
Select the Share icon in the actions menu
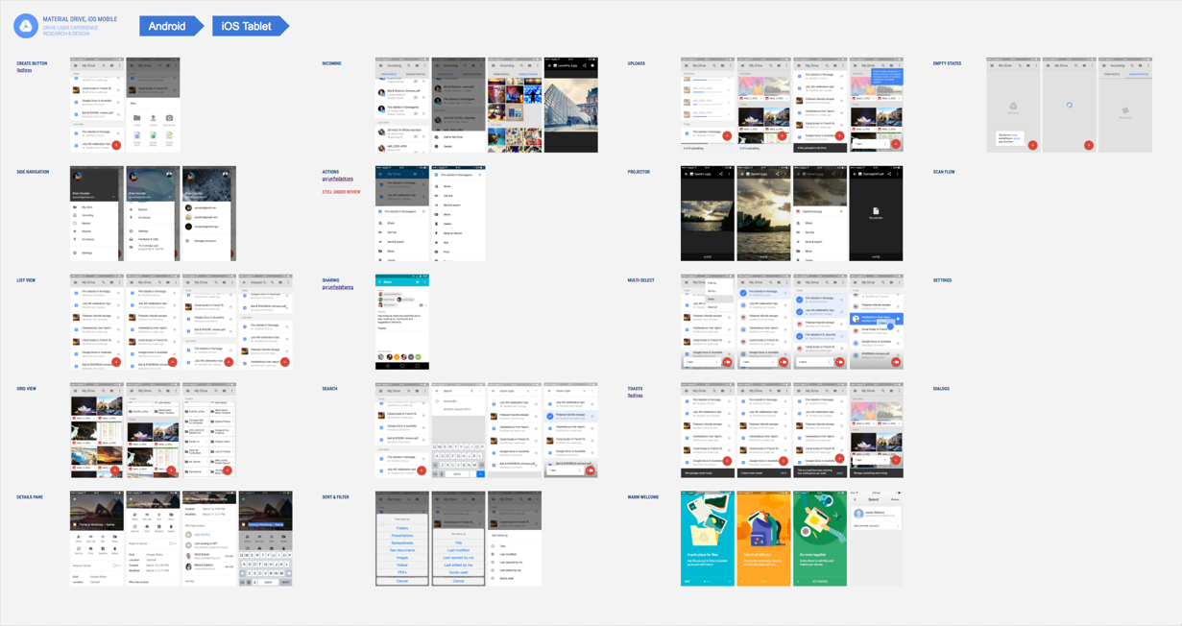coord(436,186)
